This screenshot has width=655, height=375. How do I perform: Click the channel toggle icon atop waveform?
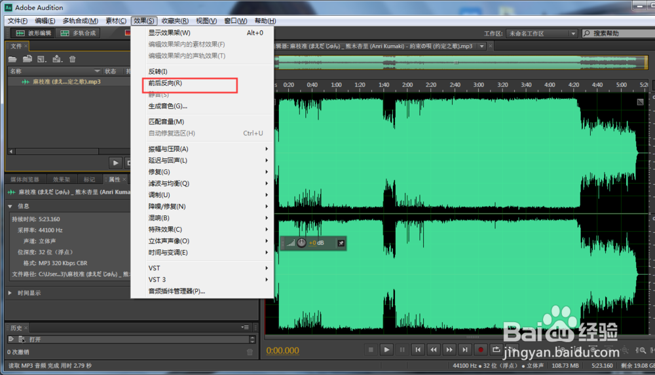coord(640,102)
